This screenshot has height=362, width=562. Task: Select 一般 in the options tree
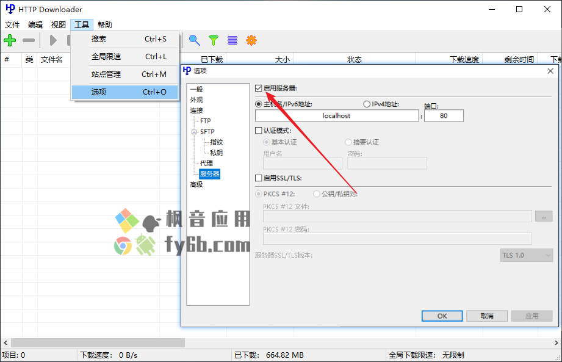pos(196,89)
